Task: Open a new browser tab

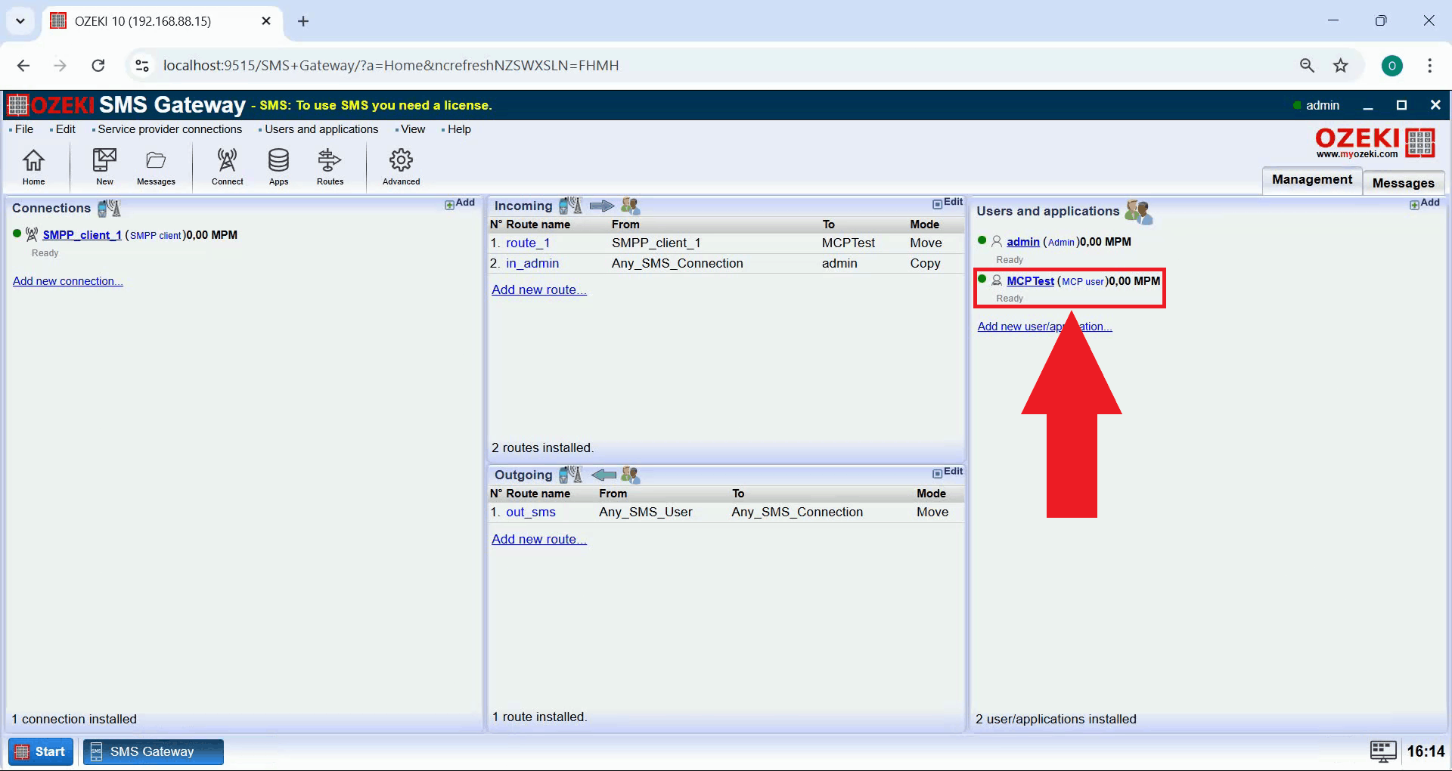Action: point(303,21)
